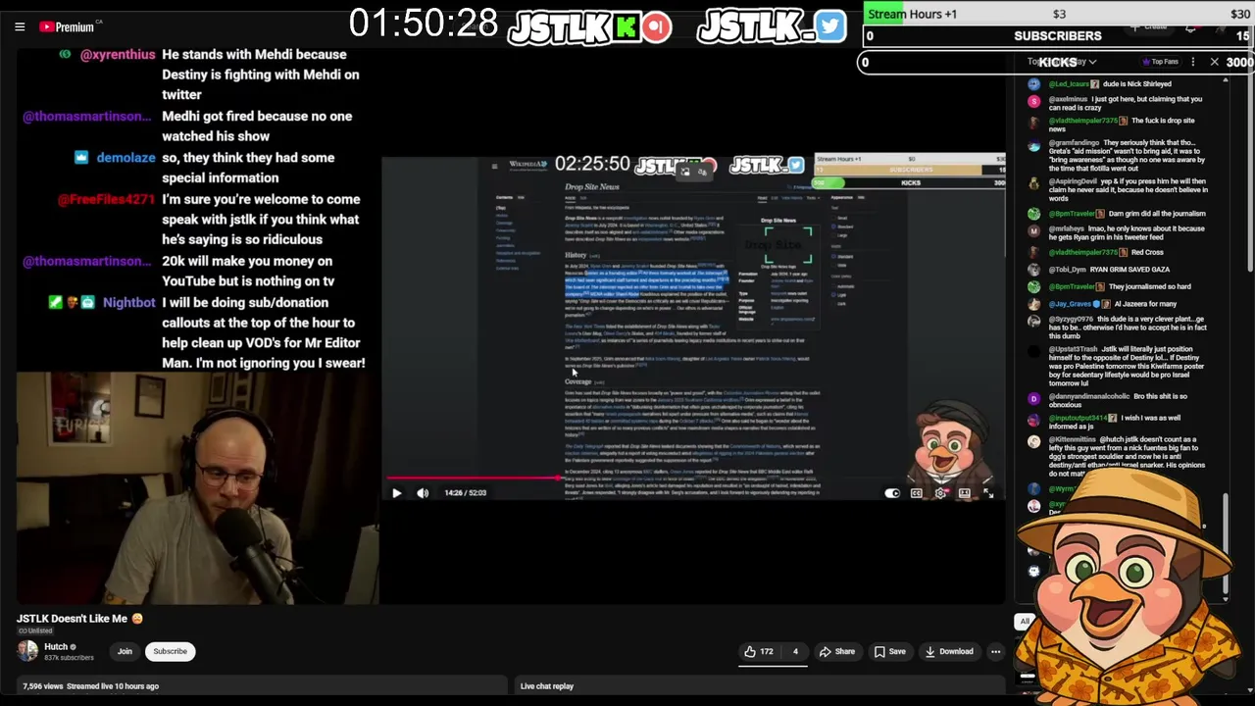Image resolution: width=1255 pixels, height=706 pixels.
Task: Click the 'Live chat replay' label
Action: [x=547, y=686]
